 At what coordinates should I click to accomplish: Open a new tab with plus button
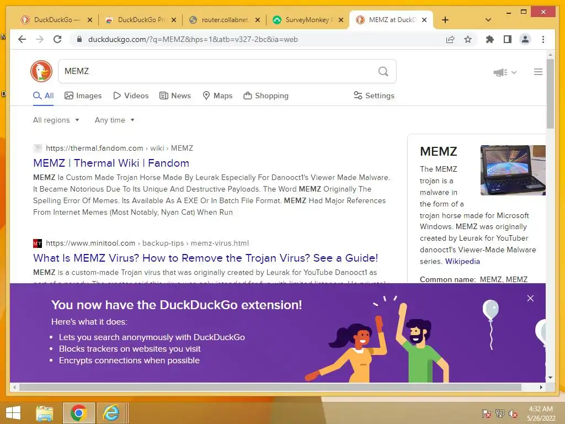(x=445, y=20)
